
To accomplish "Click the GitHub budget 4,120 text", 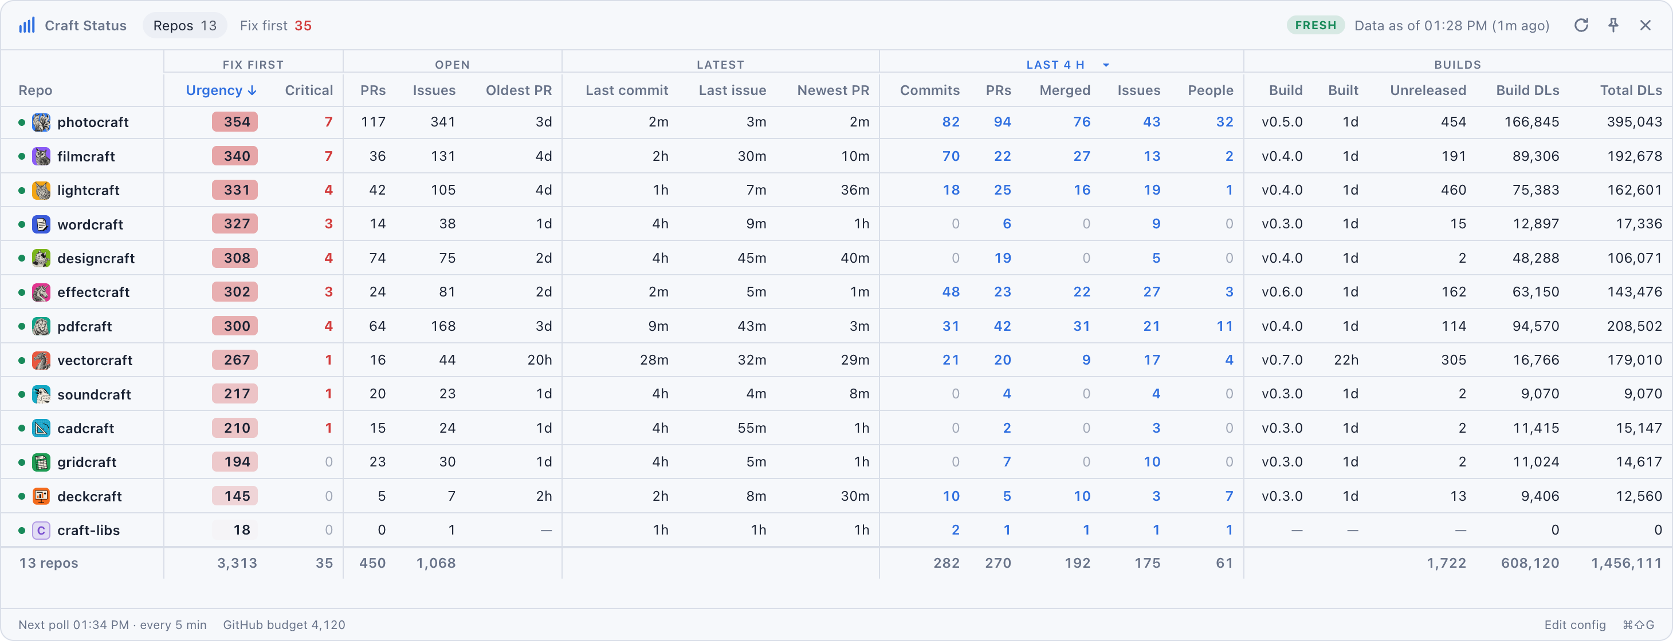I will [284, 624].
